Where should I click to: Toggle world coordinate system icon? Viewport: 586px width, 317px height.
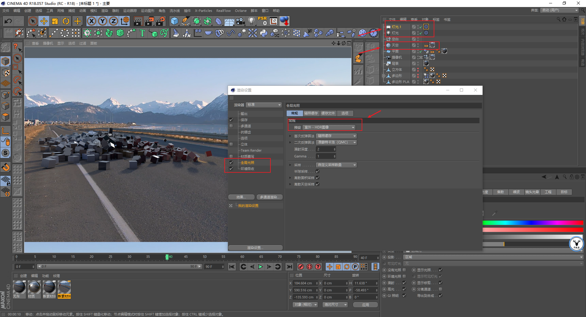tap(125, 21)
